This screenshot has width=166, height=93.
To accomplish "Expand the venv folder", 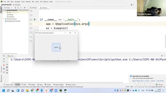I will (x=5, y=12).
